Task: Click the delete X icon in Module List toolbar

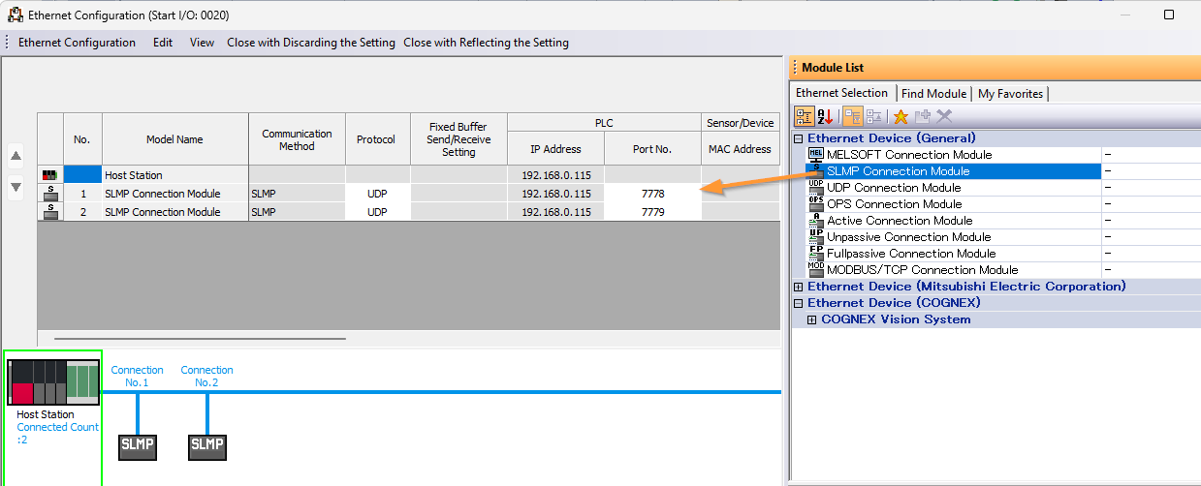Action: 943,116
